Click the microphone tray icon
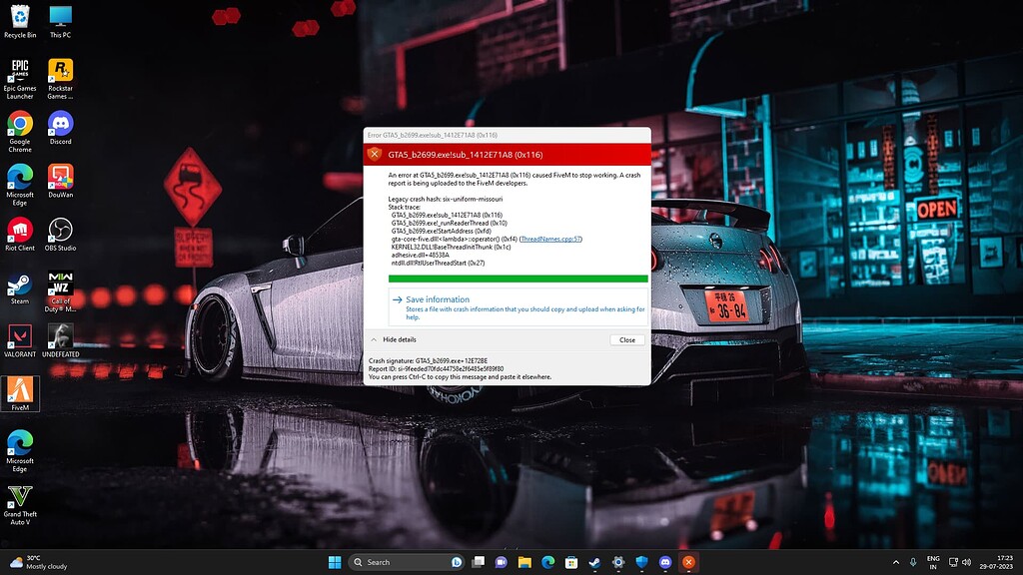The width and height of the screenshot is (1023, 575). pyautogui.click(x=913, y=562)
